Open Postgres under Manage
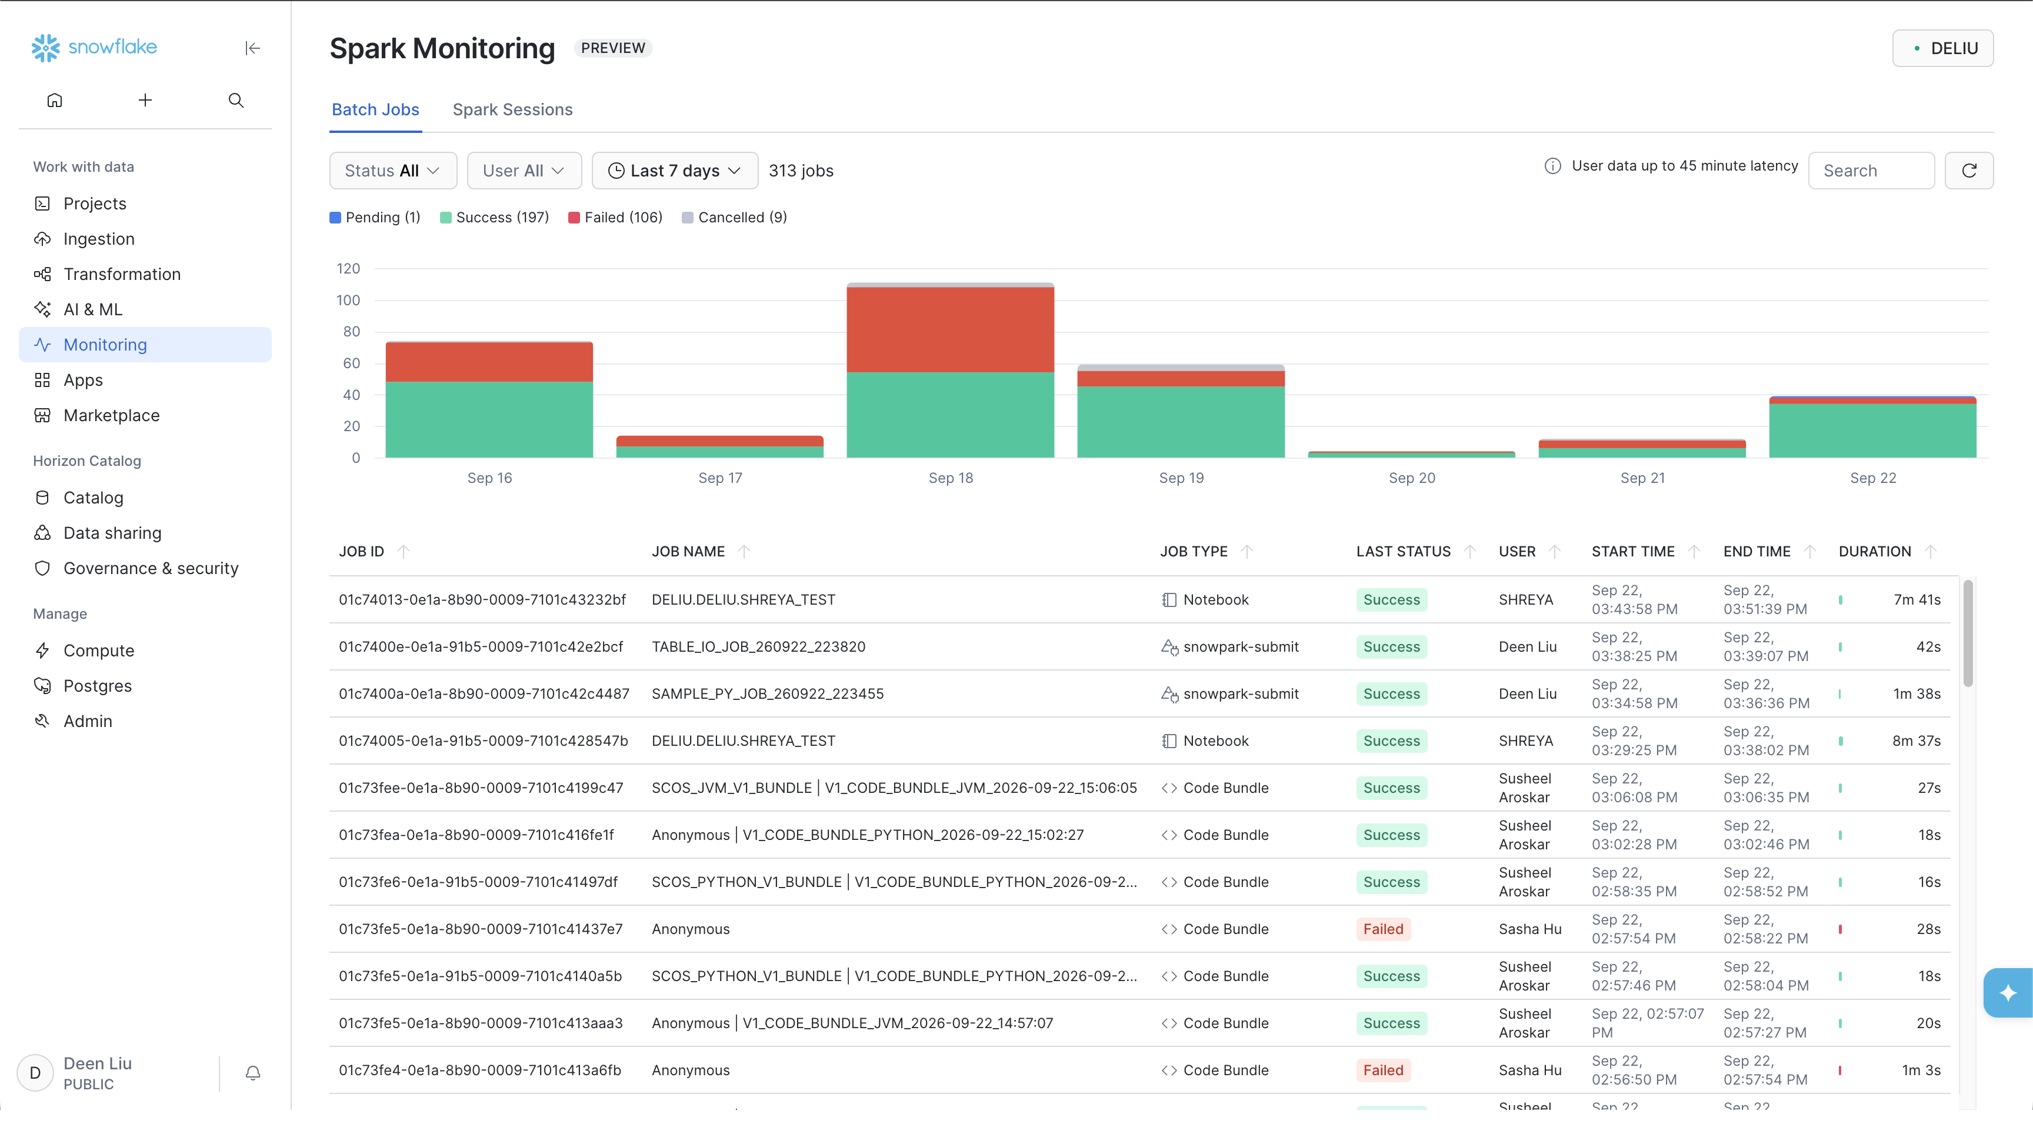2033x1134 pixels. (x=145, y=686)
